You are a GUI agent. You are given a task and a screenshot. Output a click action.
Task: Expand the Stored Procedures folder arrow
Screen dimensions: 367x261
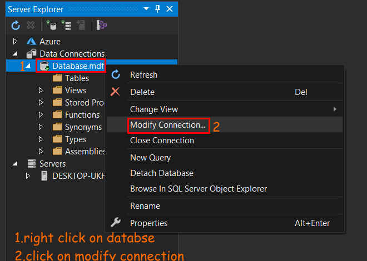point(41,102)
